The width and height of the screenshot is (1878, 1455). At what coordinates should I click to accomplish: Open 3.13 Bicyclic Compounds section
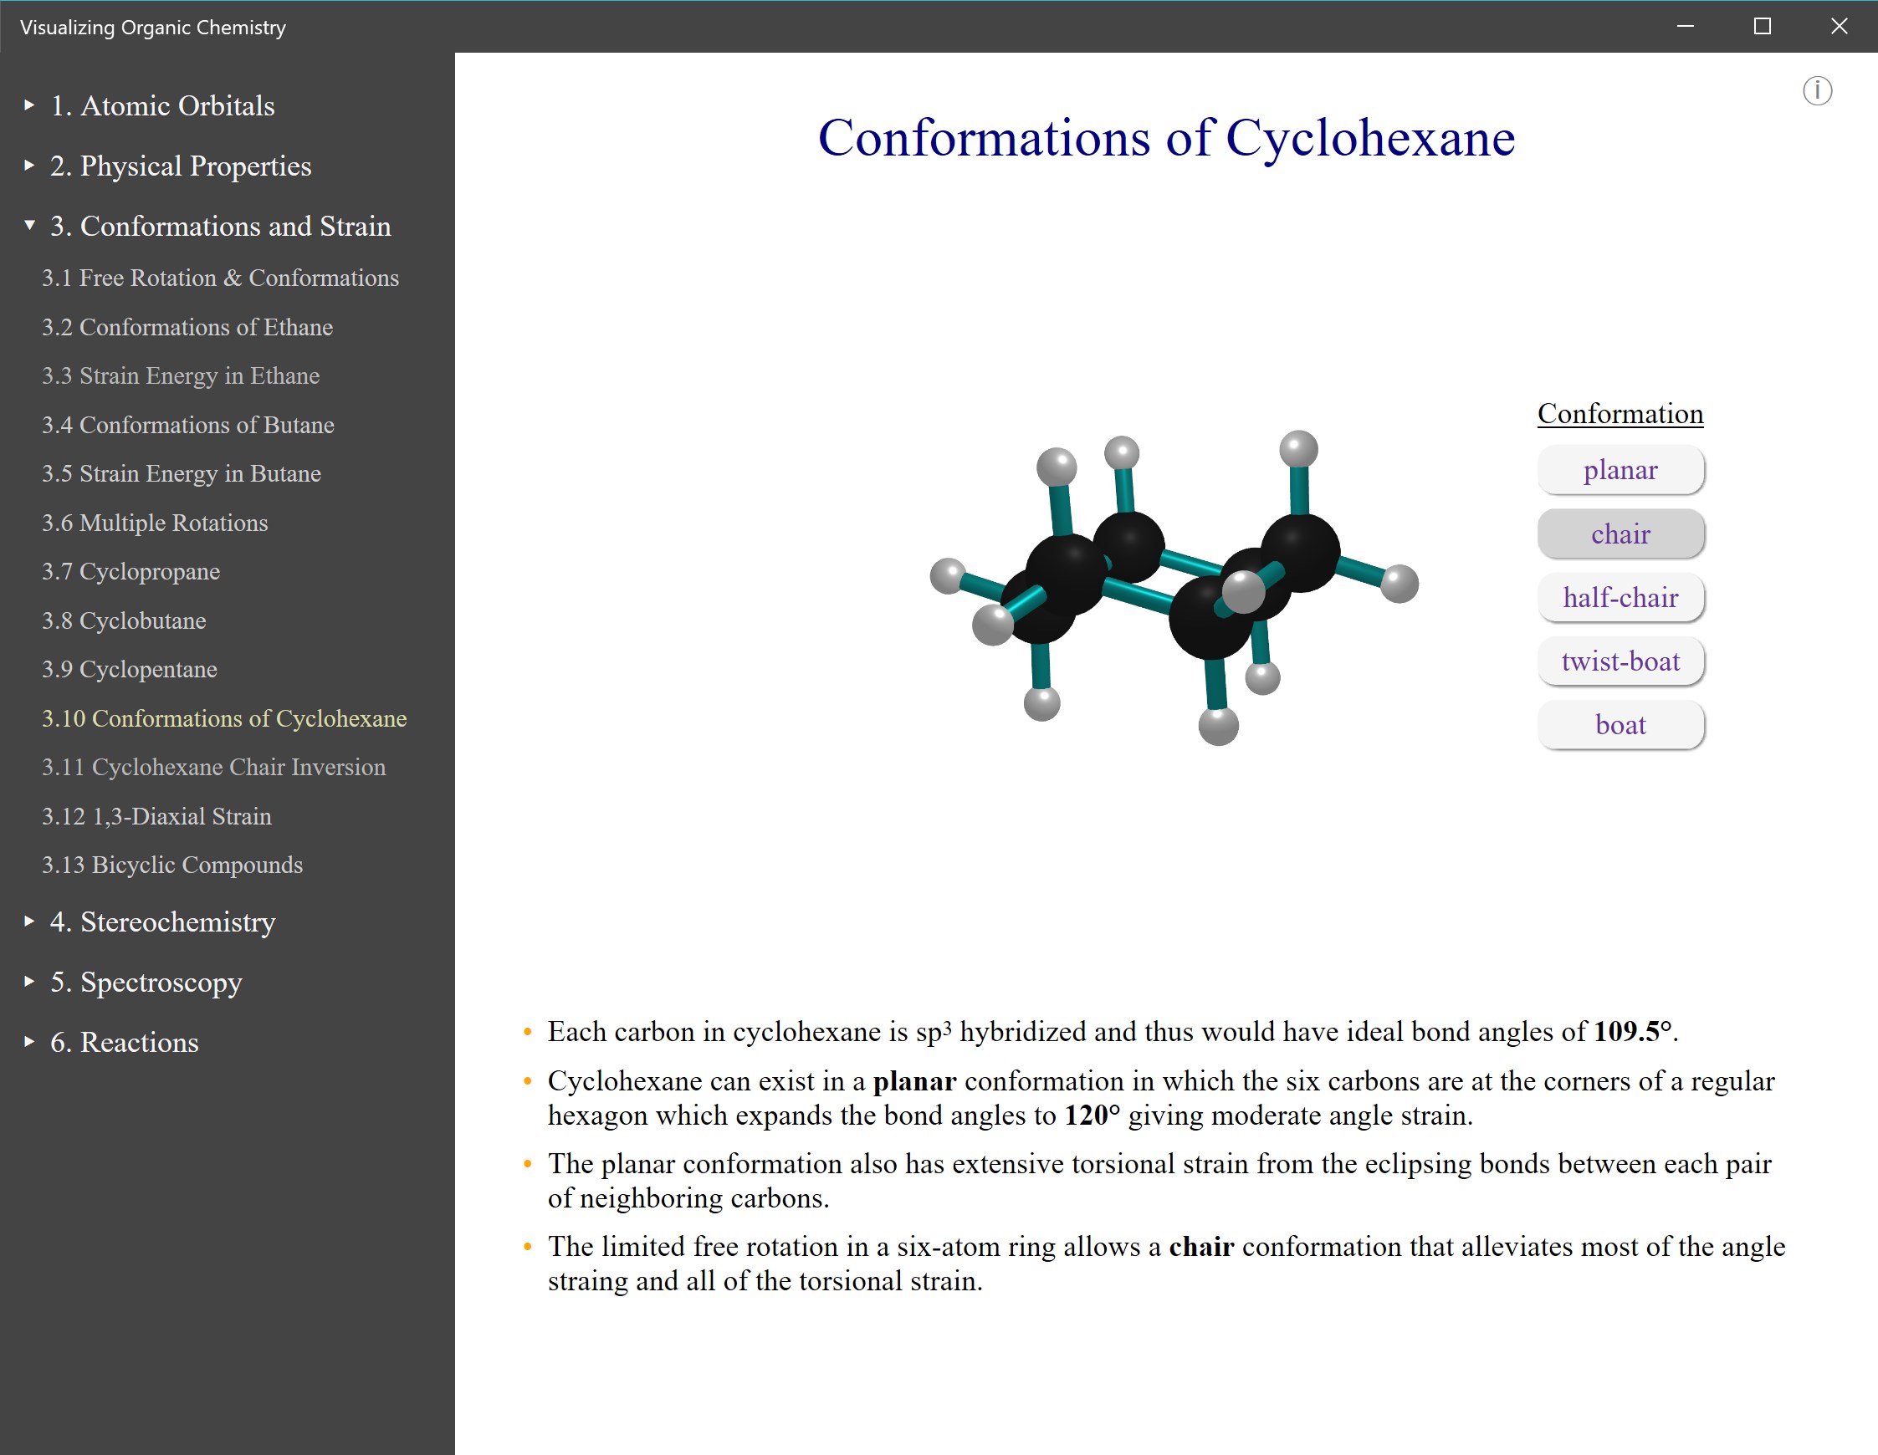pos(172,865)
